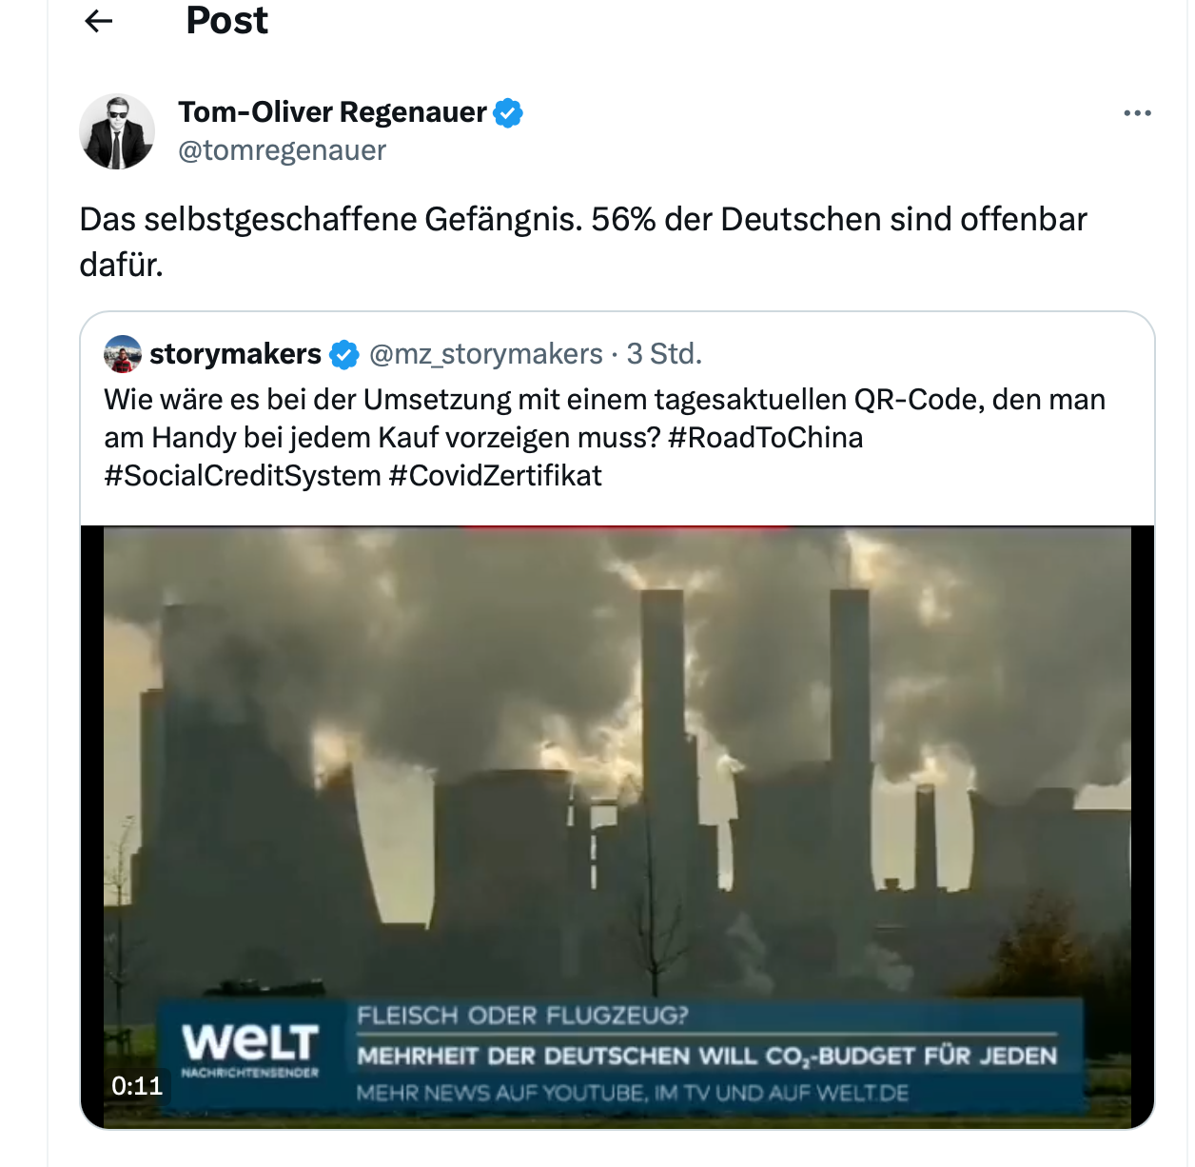Go back with the left arrow icon
Viewport: 1195px width, 1167px height.
(99, 21)
